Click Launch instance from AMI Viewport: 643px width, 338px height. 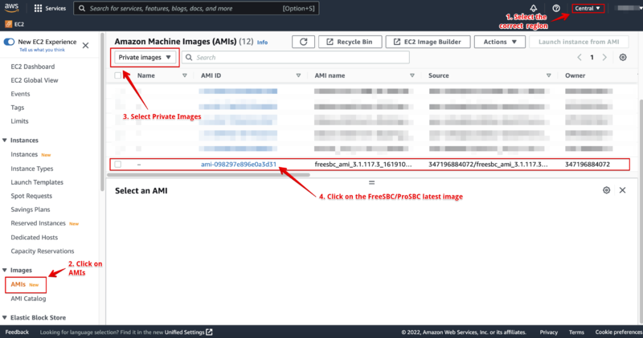click(579, 42)
